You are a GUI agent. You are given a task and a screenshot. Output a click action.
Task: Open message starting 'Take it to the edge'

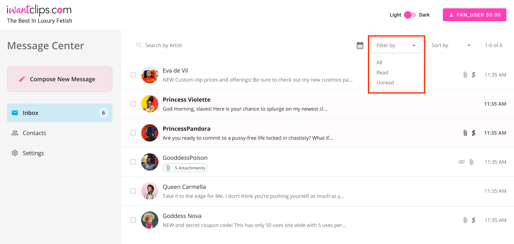(254, 196)
